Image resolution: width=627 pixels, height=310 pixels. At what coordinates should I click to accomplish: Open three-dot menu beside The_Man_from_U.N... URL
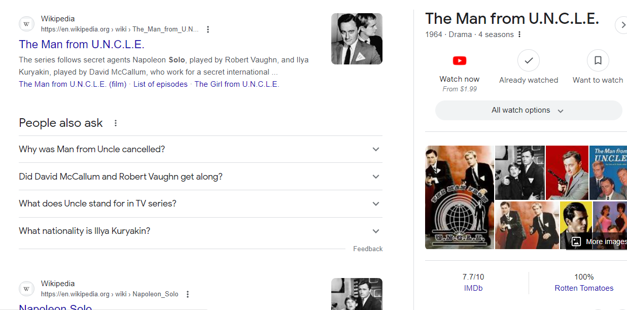coord(208,29)
